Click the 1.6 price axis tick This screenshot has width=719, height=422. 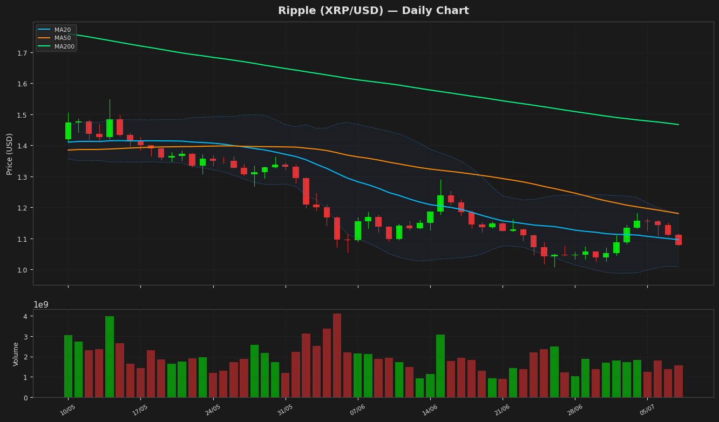(x=22, y=84)
